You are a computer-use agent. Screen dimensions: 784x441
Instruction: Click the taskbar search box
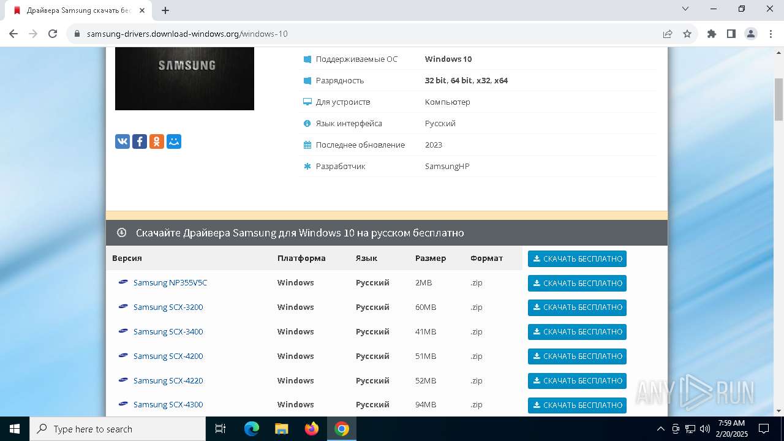pyautogui.click(x=118, y=429)
